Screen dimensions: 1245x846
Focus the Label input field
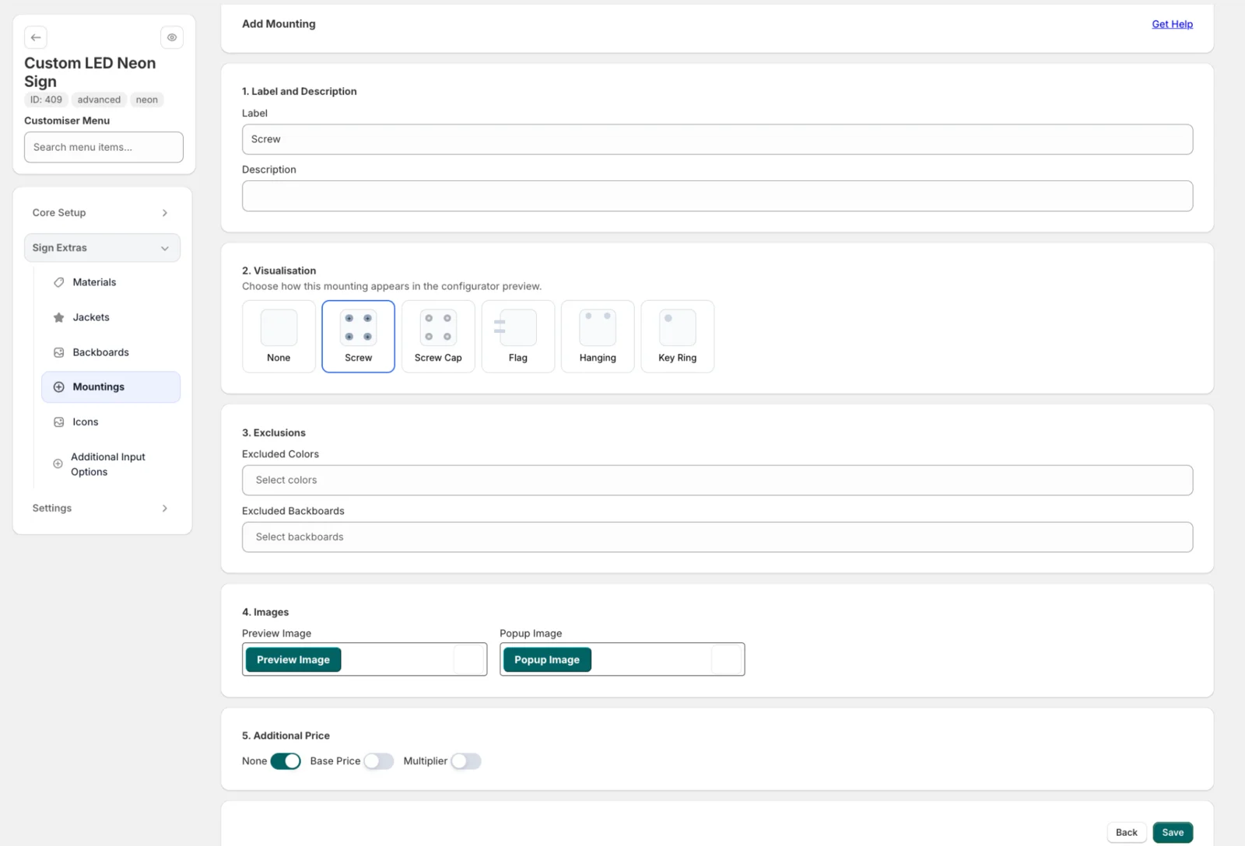[717, 140]
